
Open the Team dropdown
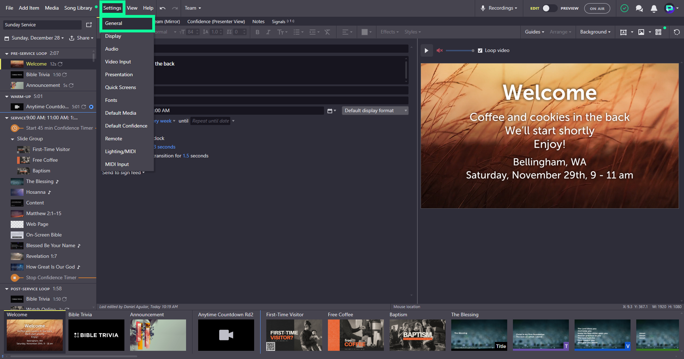pos(193,8)
